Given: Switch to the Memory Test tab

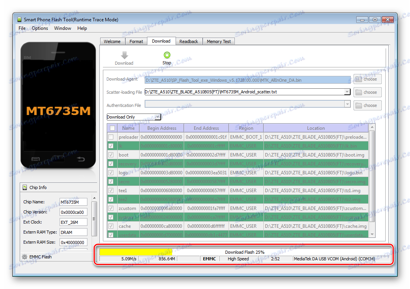Looking at the screenshot, I should pos(219,41).
